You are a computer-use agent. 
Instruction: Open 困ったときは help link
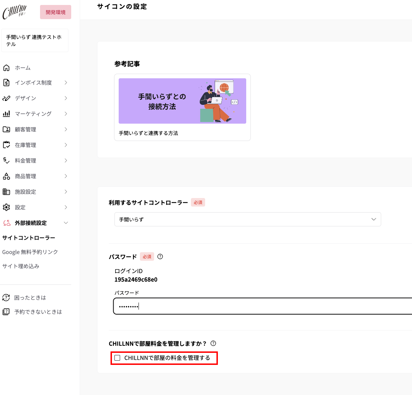[30, 298]
